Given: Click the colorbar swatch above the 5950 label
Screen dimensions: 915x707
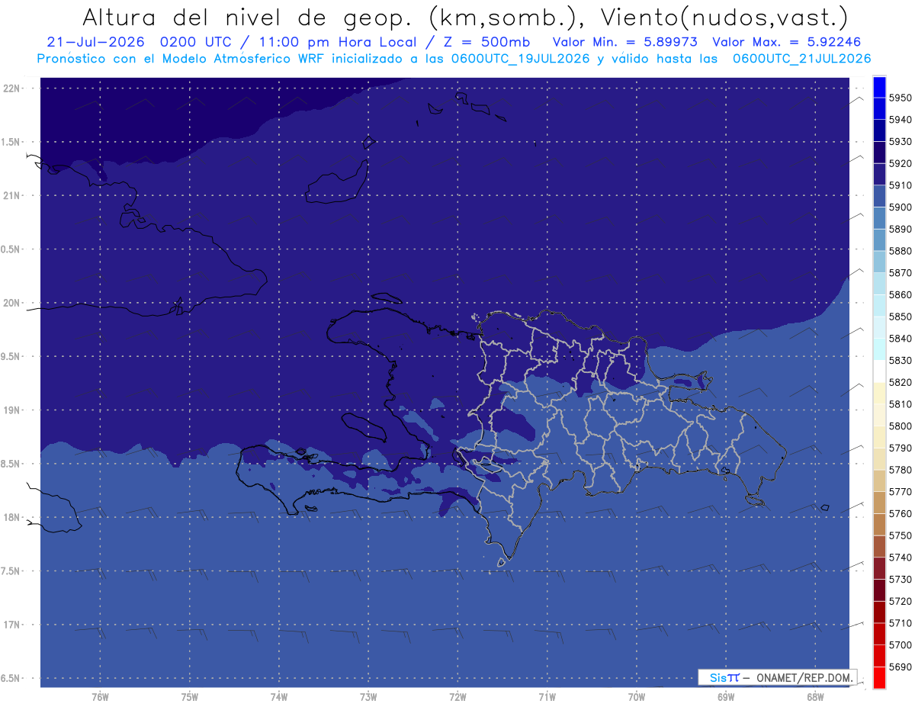Looking at the screenshot, I should click(879, 86).
